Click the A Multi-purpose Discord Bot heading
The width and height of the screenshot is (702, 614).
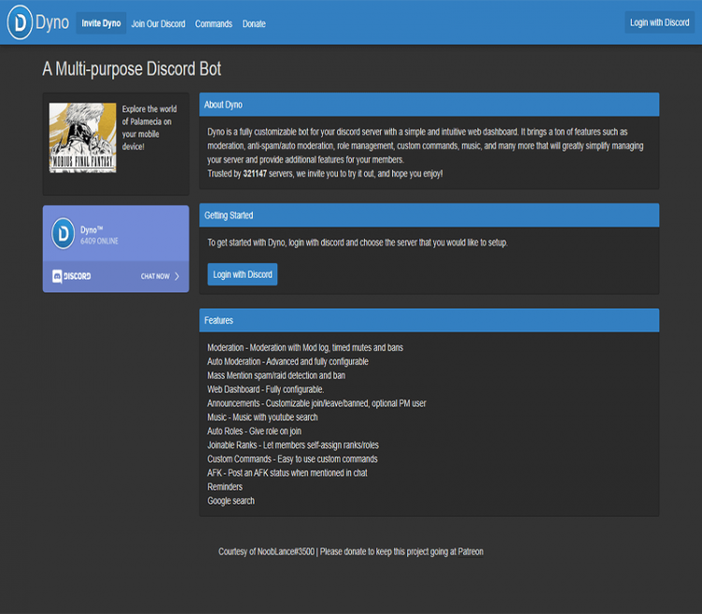tap(132, 69)
